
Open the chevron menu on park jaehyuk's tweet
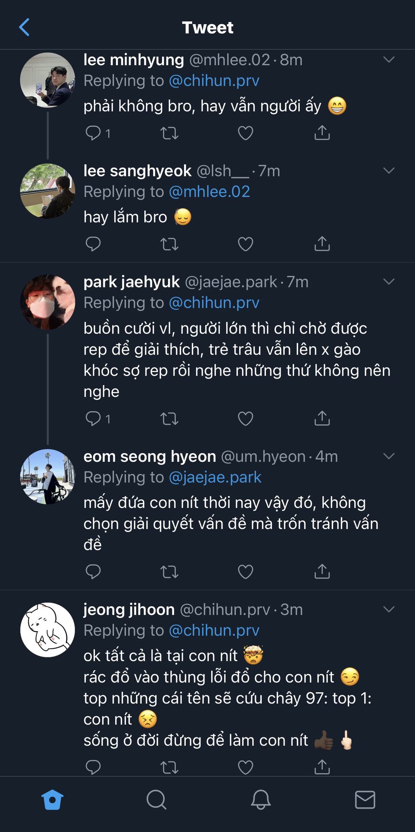coord(389,282)
